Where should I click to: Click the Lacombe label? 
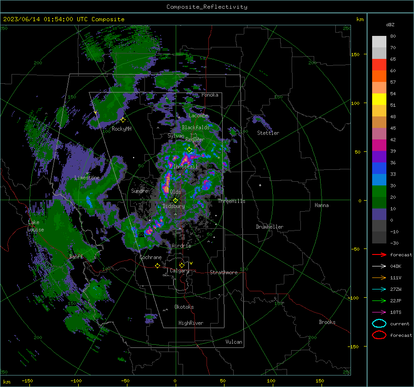coord(198,116)
